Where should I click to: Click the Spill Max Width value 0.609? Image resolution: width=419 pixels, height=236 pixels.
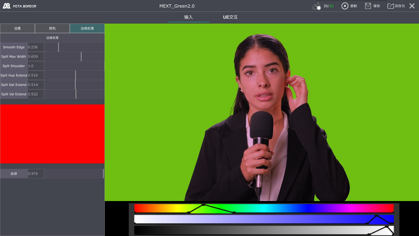tap(36, 56)
